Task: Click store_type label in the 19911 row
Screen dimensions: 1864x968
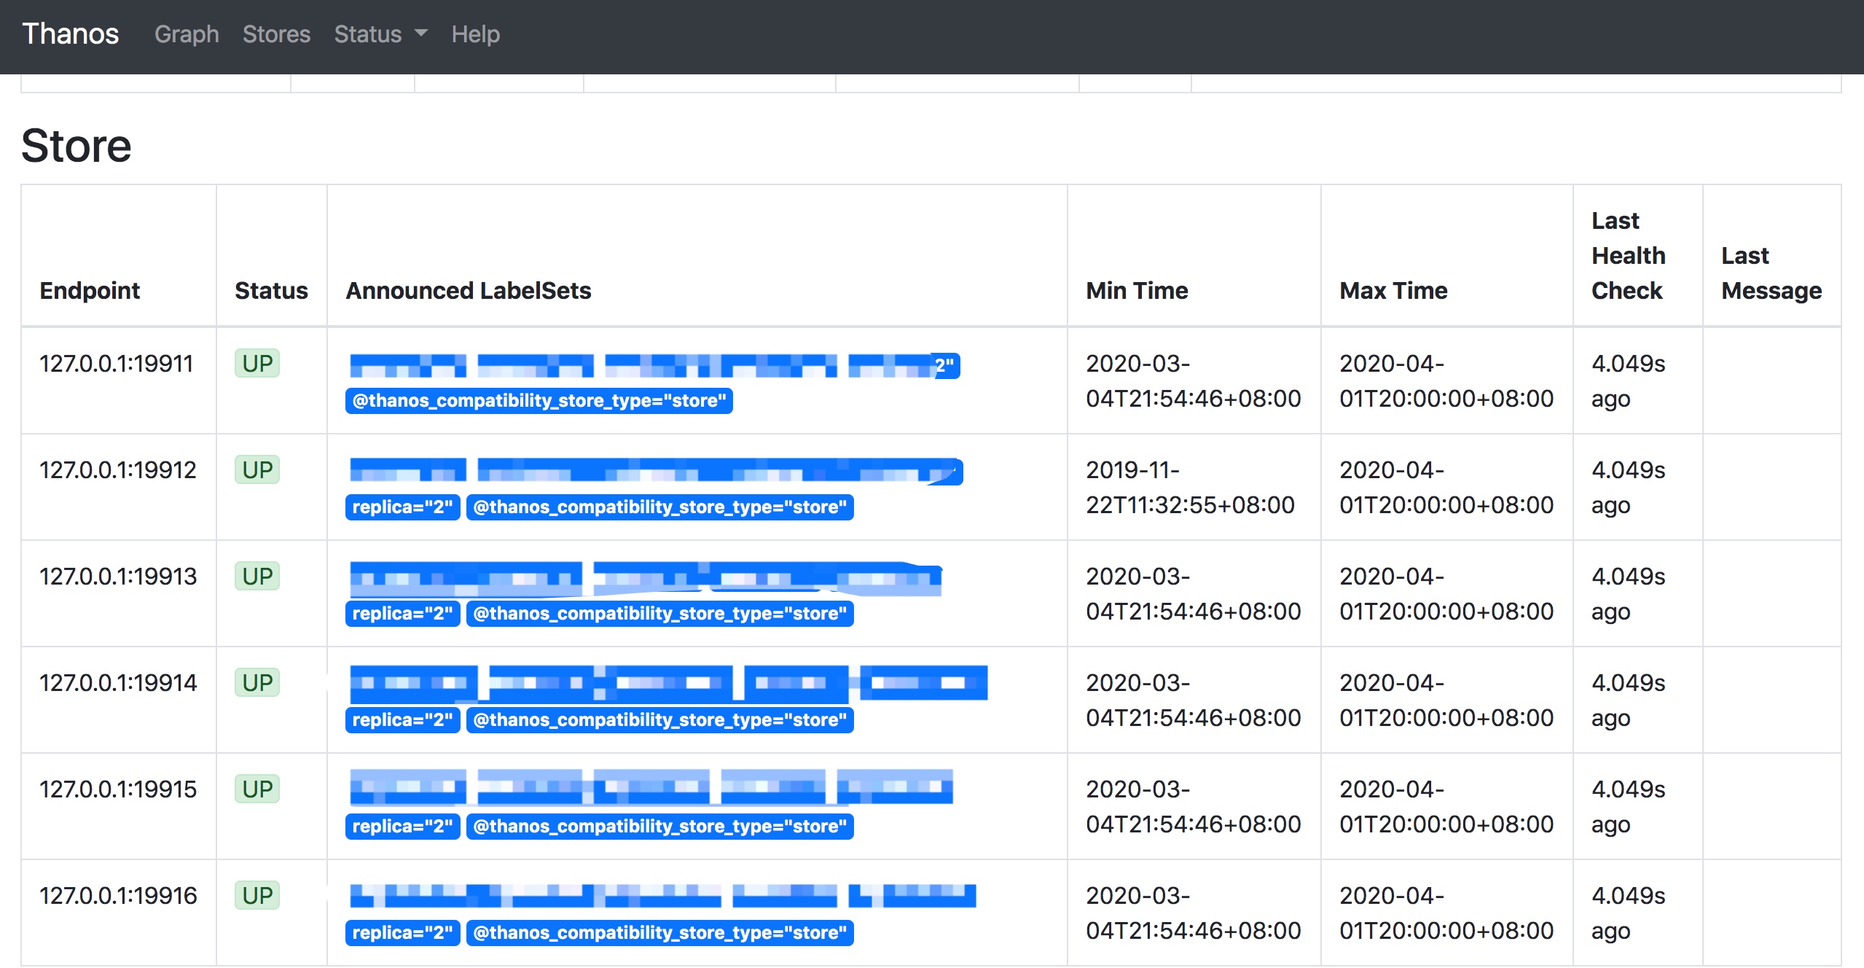Action: point(539,401)
